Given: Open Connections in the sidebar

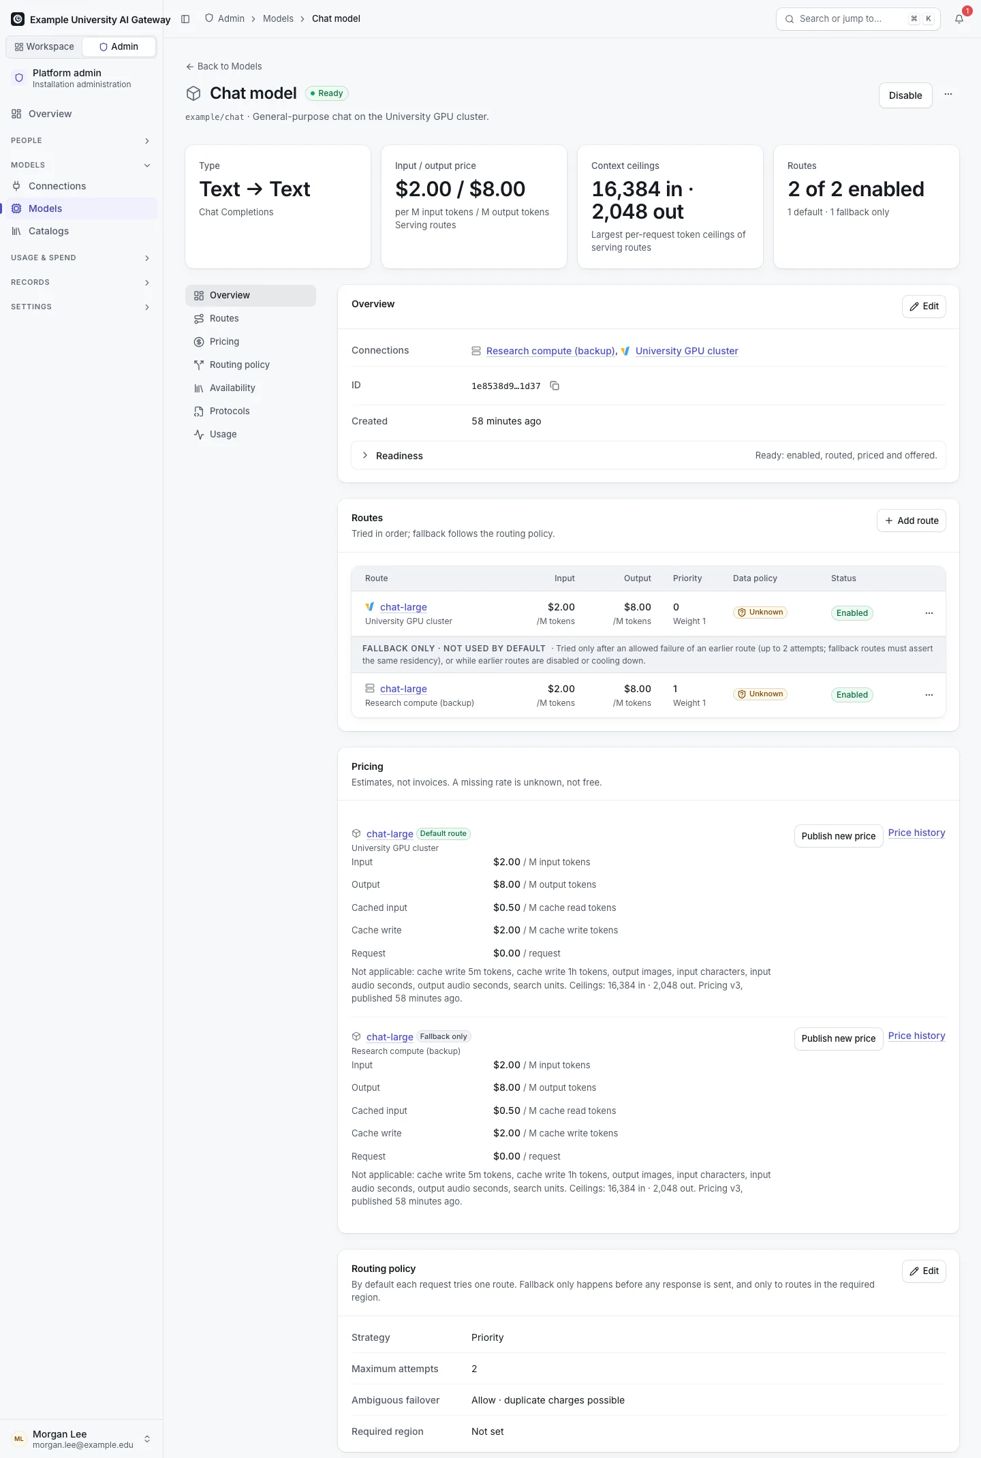Looking at the screenshot, I should tap(81, 186).
